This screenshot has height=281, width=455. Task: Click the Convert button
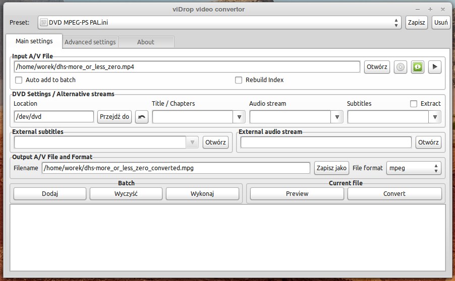click(394, 193)
